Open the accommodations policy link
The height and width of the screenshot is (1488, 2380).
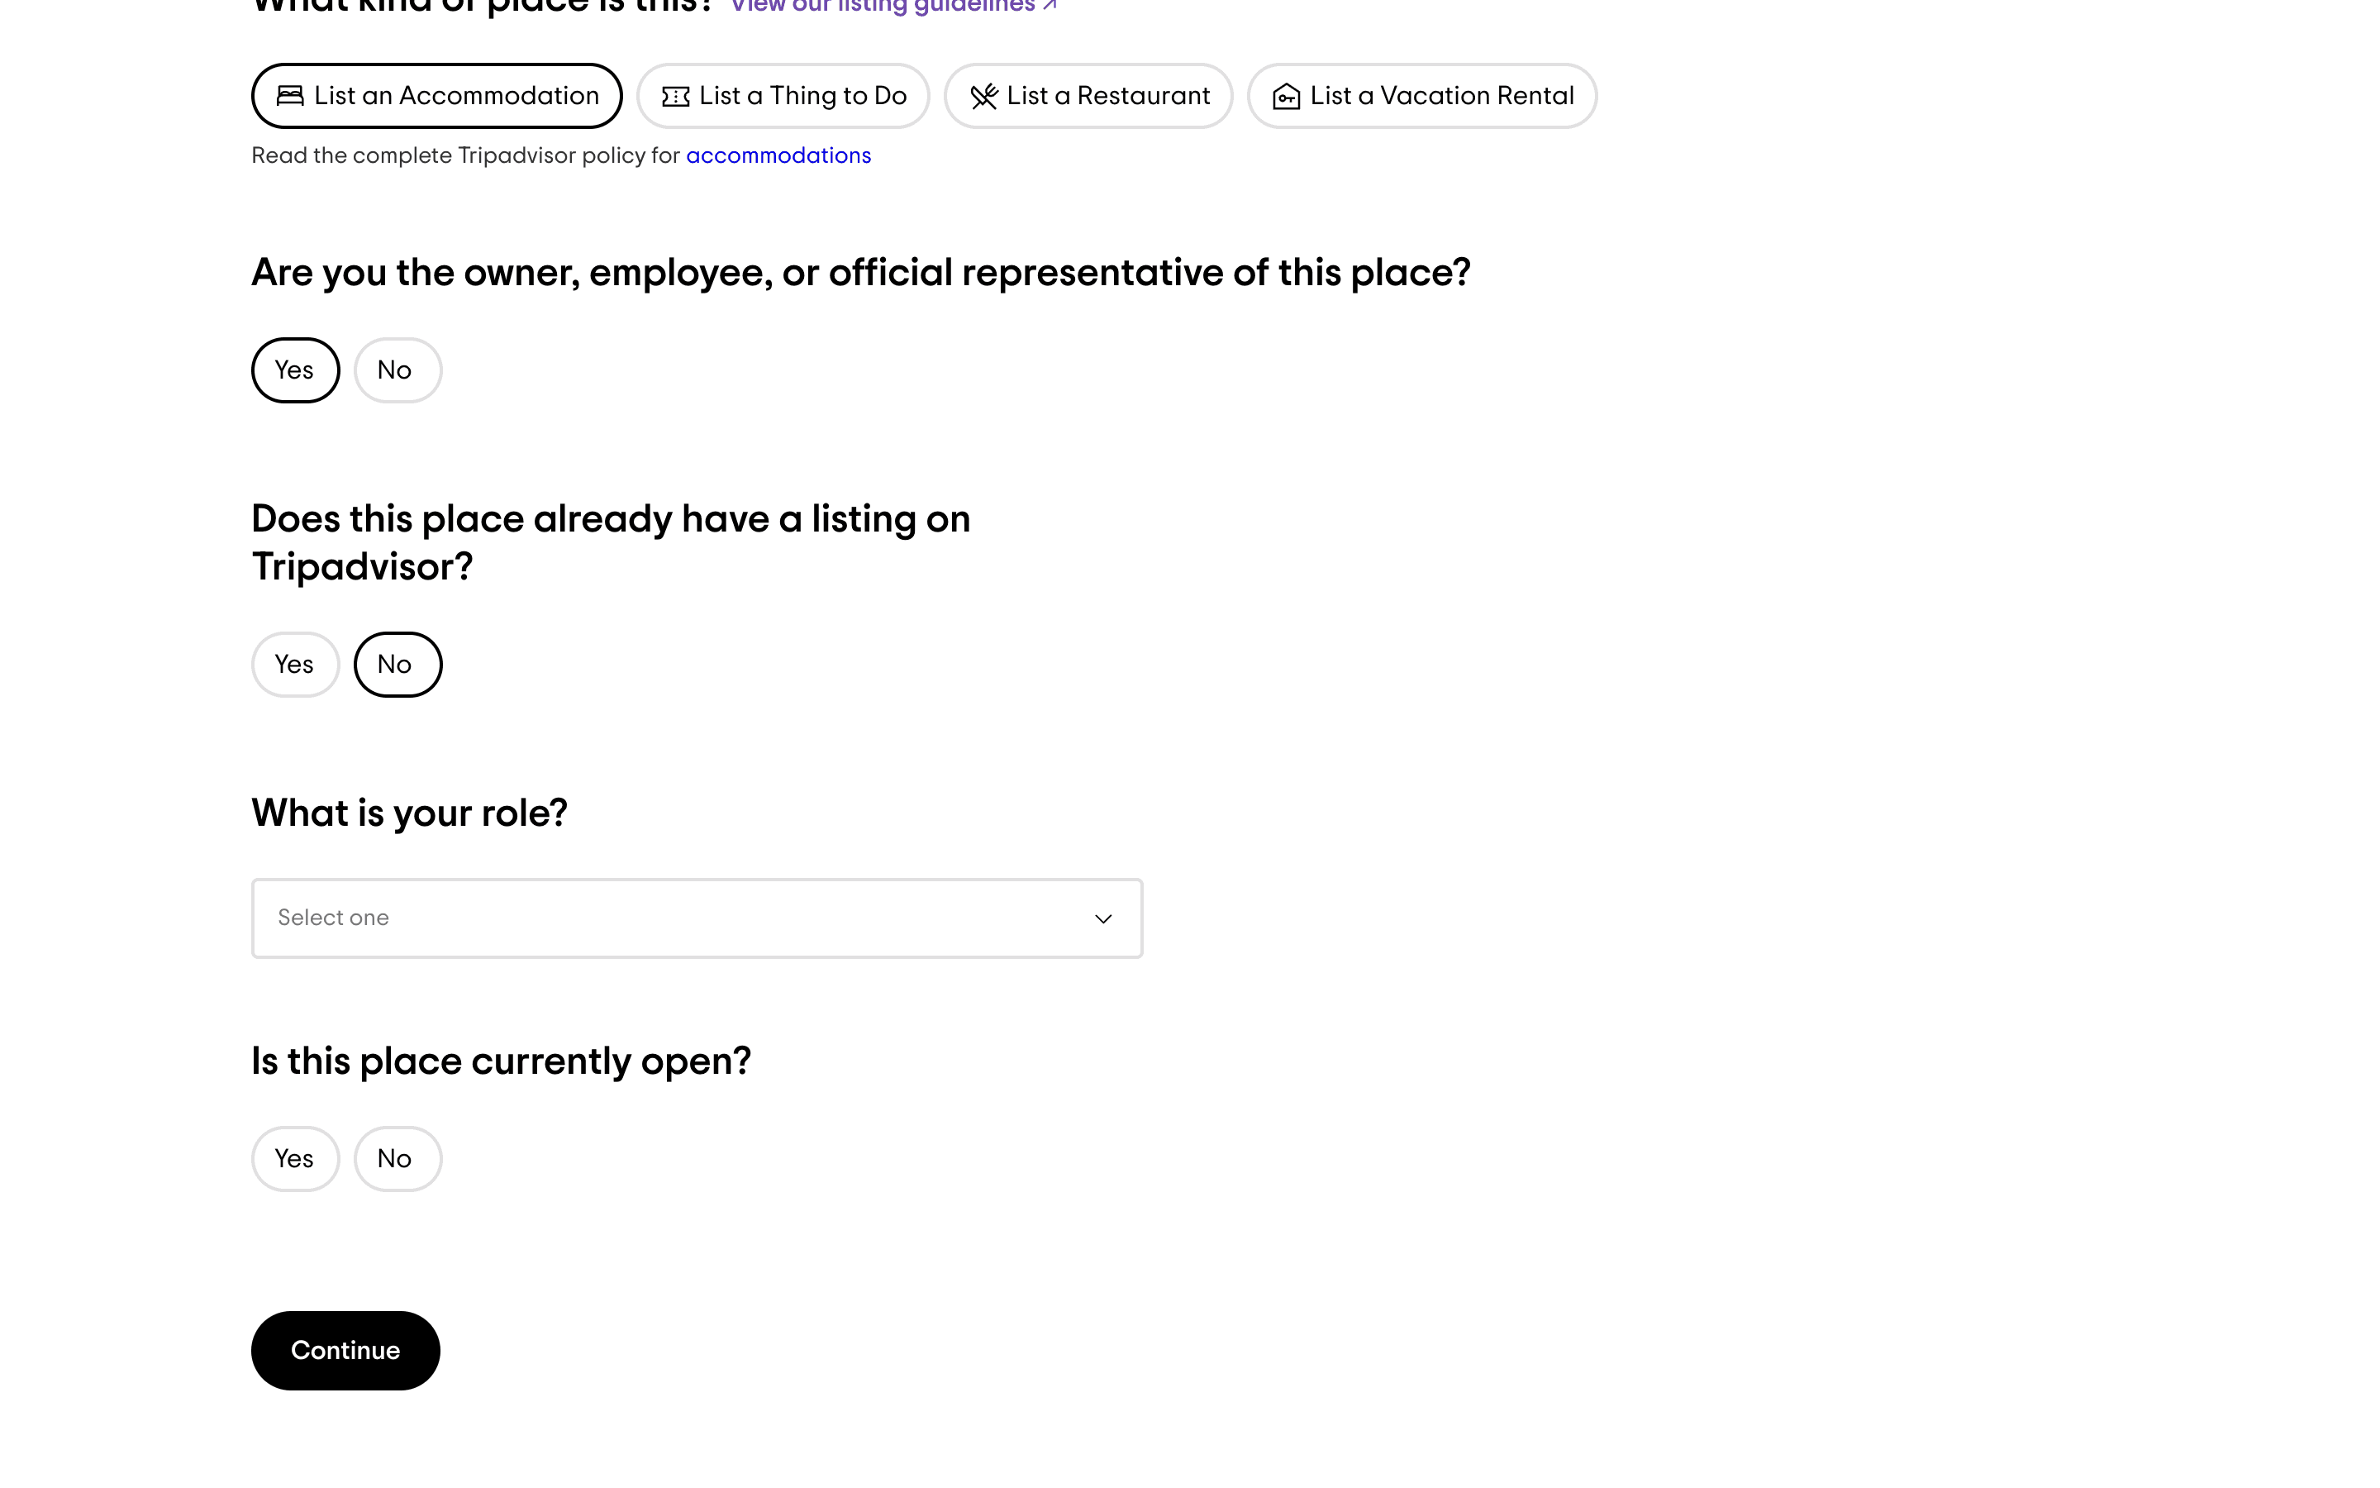[778, 155]
